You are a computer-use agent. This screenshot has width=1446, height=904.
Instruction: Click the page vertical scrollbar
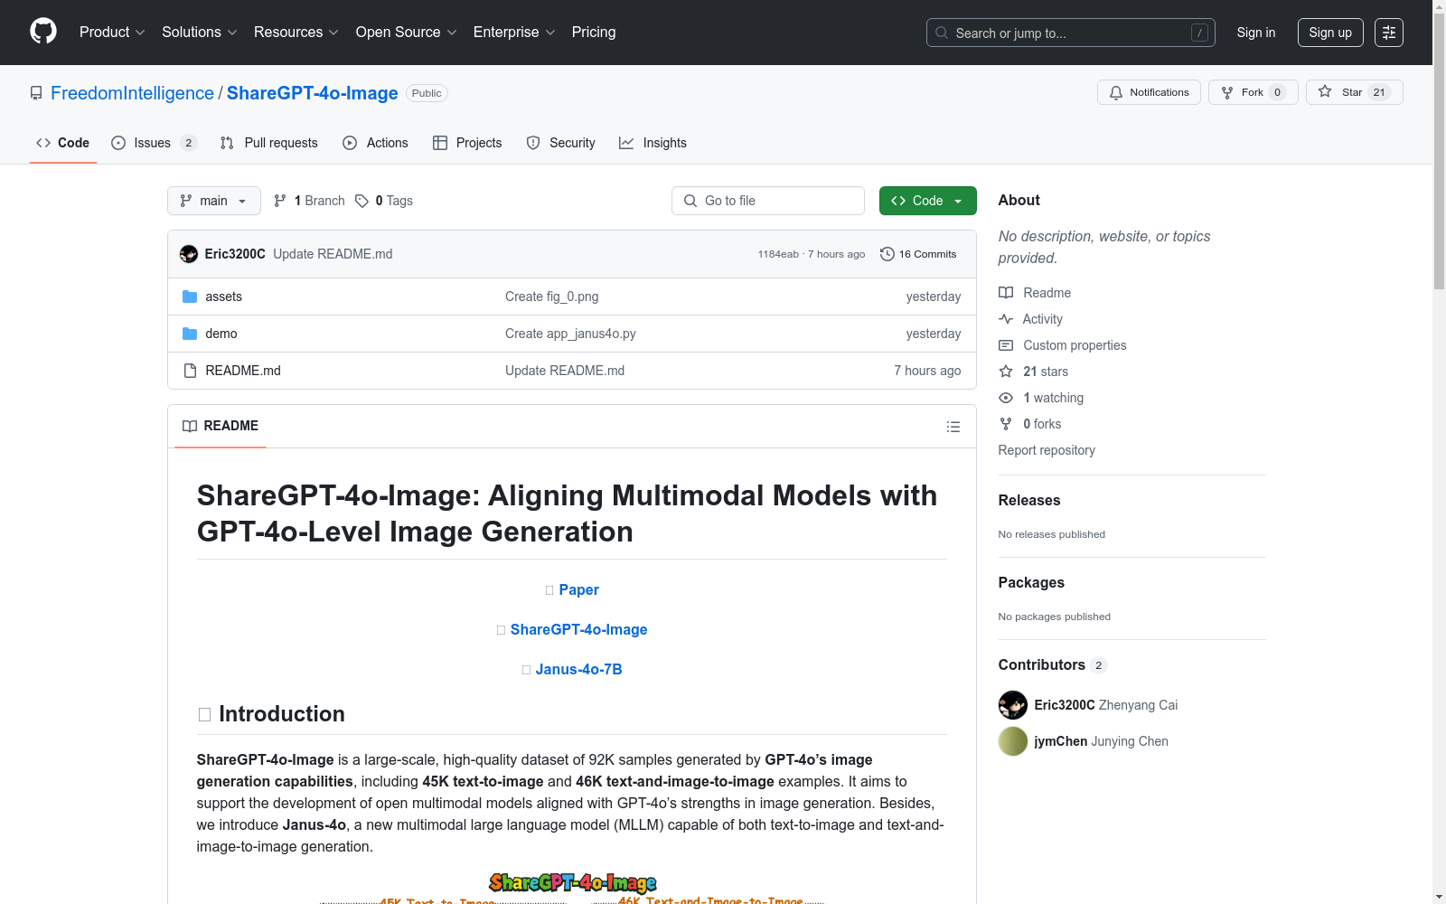(1439, 452)
